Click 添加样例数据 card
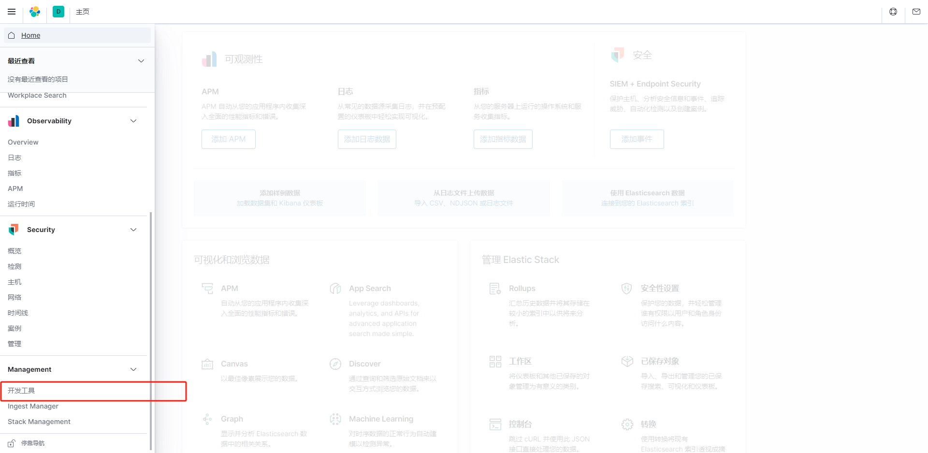Viewport: 928px width, 453px height. (x=280, y=198)
